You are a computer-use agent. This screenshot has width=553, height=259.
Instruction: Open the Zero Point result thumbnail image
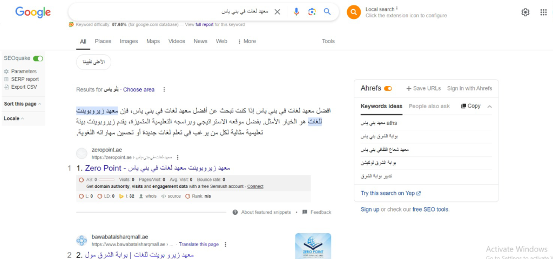[x=313, y=246]
